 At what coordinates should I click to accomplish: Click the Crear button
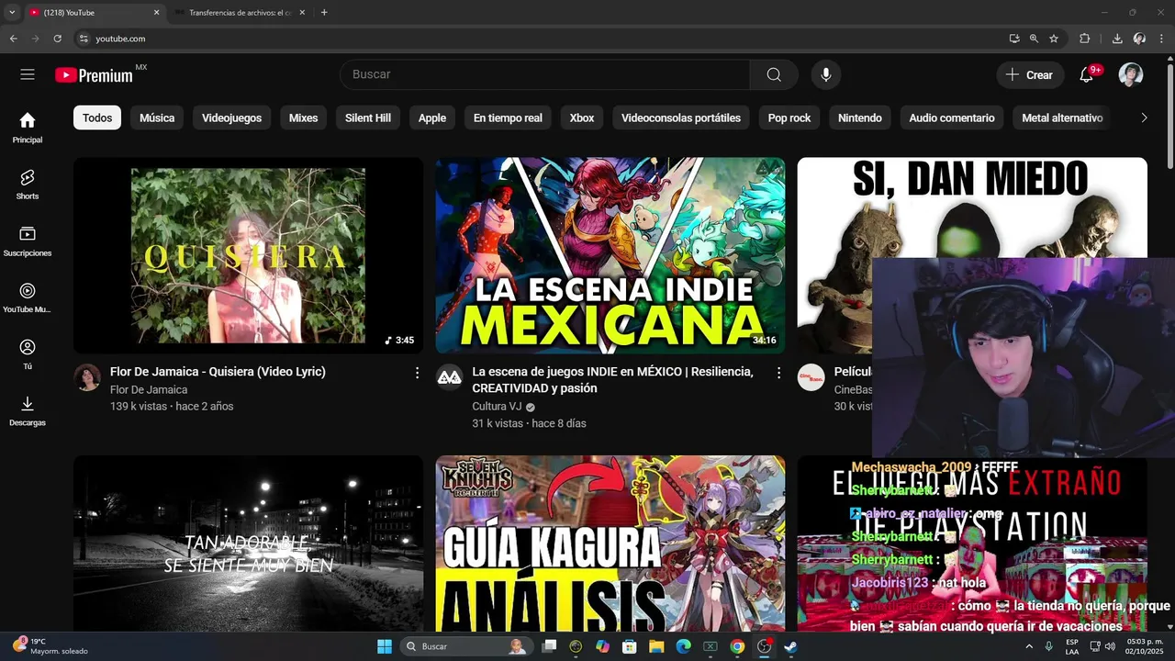1030,74
